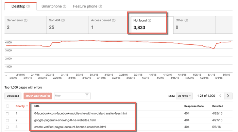Switch to the Feature phone tab
This screenshot has height=132, width=238.
click(x=85, y=6)
